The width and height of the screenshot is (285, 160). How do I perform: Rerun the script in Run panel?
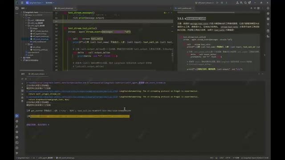point(22,79)
